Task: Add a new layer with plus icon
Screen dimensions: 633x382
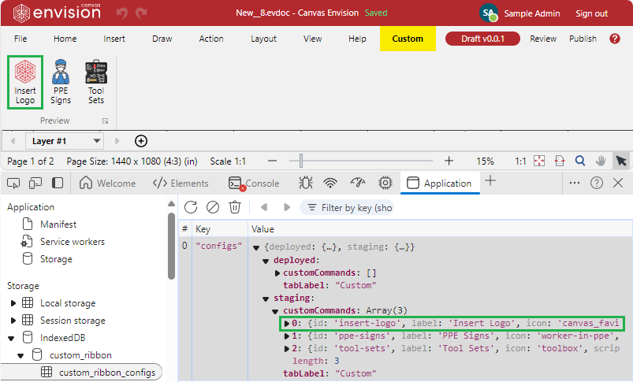Action: click(141, 141)
